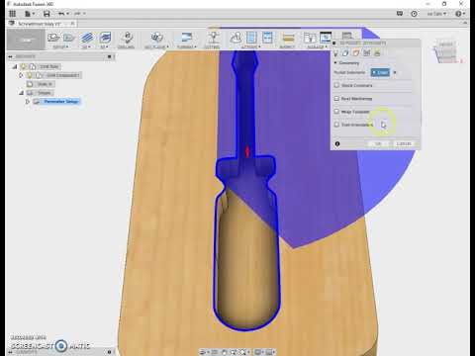Click the second Setup folder icon

pos(69,38)
